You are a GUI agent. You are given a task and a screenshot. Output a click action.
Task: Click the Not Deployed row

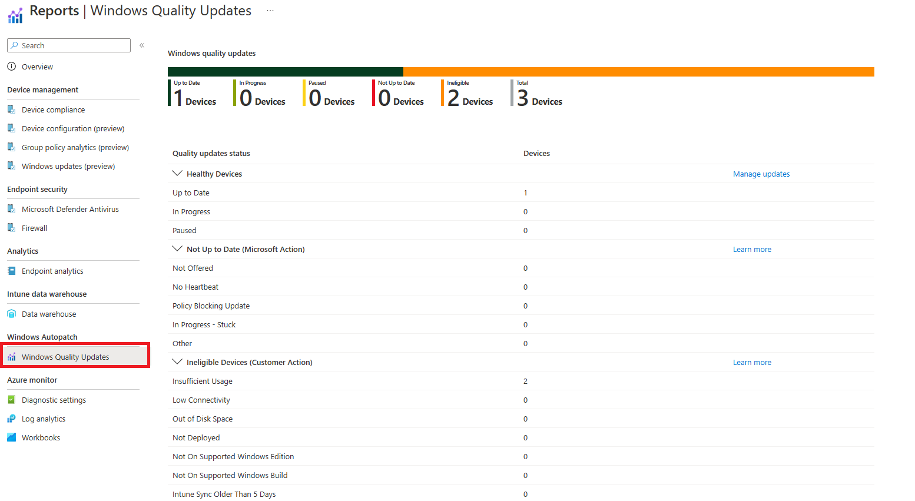coord(521,437)
